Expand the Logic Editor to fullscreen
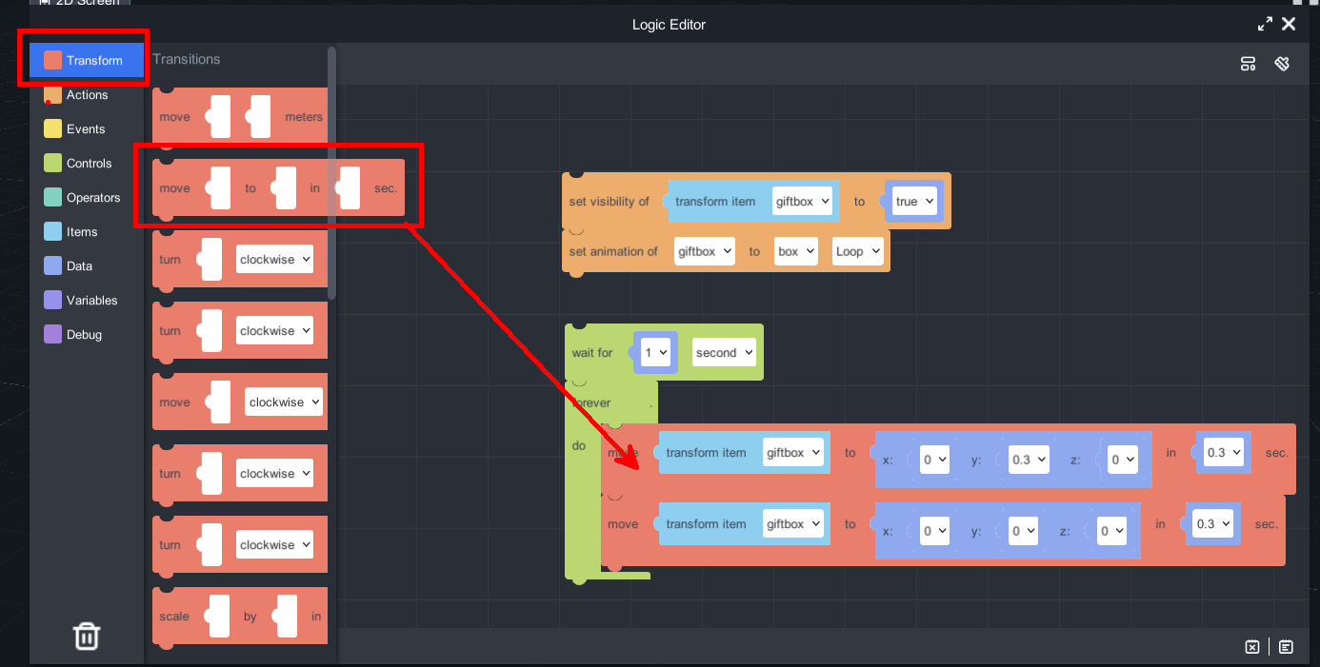1320x667 pixels. click(1265, 25)
